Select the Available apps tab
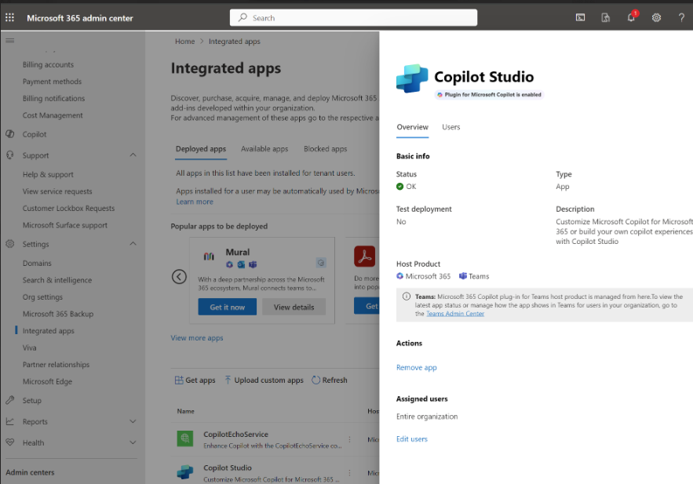 click(x=264, y=149)
